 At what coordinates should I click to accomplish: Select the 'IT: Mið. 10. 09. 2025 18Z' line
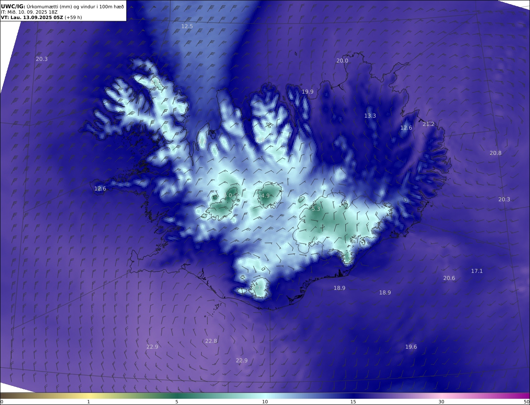coord(29,12)
